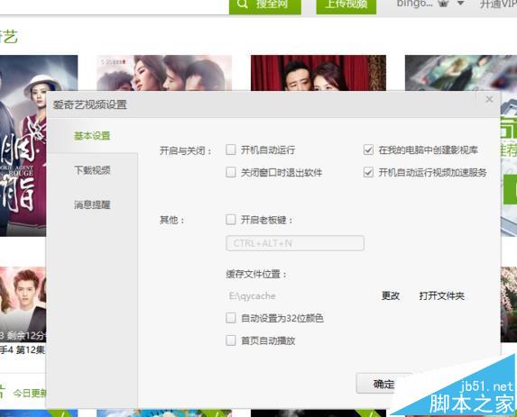Enable 开机自动运行 checkbox

pos(231,150)
